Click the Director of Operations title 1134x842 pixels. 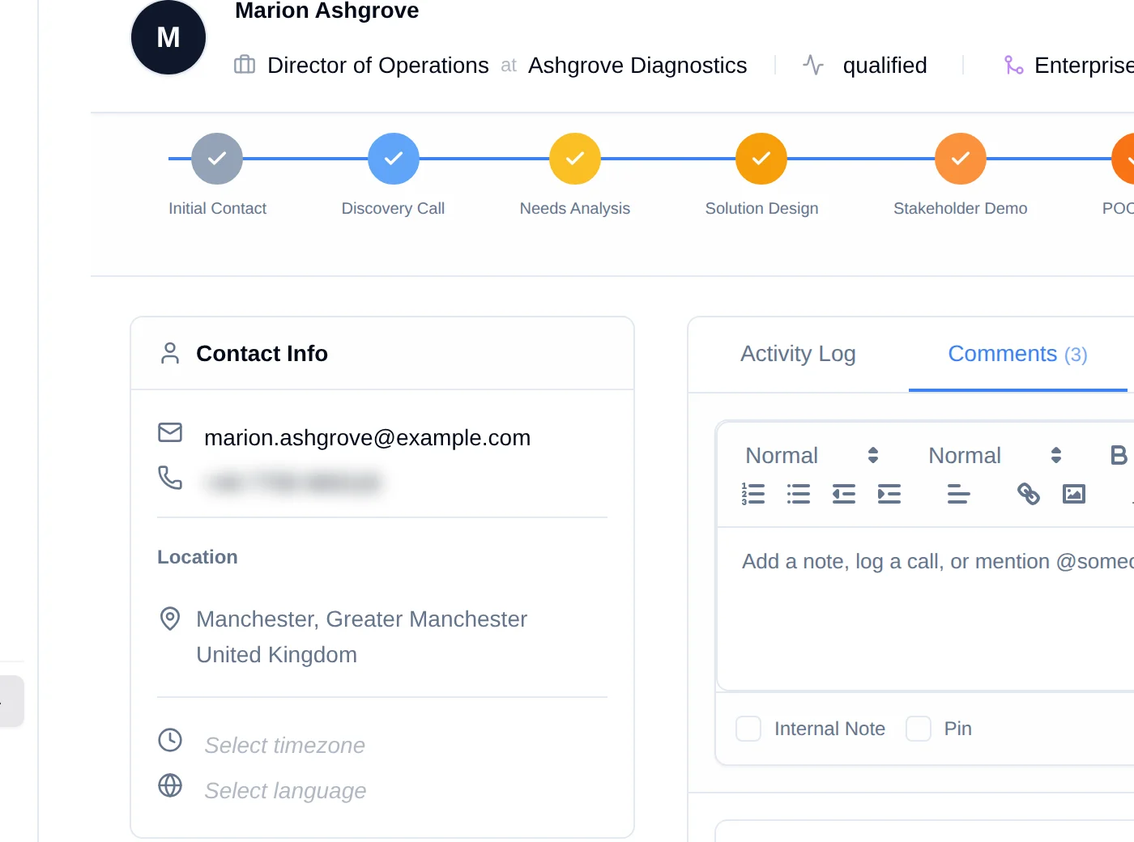[378, 65]
